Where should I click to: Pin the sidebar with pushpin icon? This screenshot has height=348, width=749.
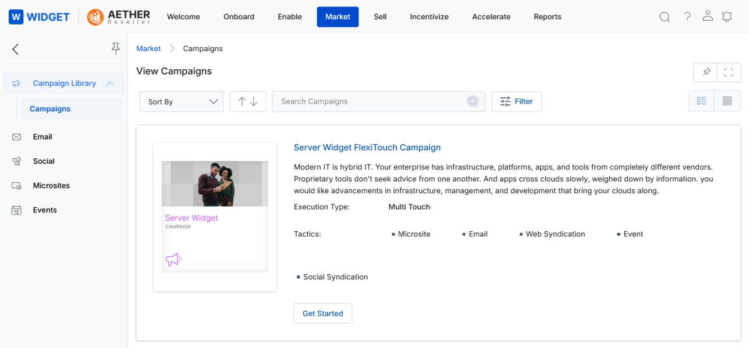[x=116, y=49]
